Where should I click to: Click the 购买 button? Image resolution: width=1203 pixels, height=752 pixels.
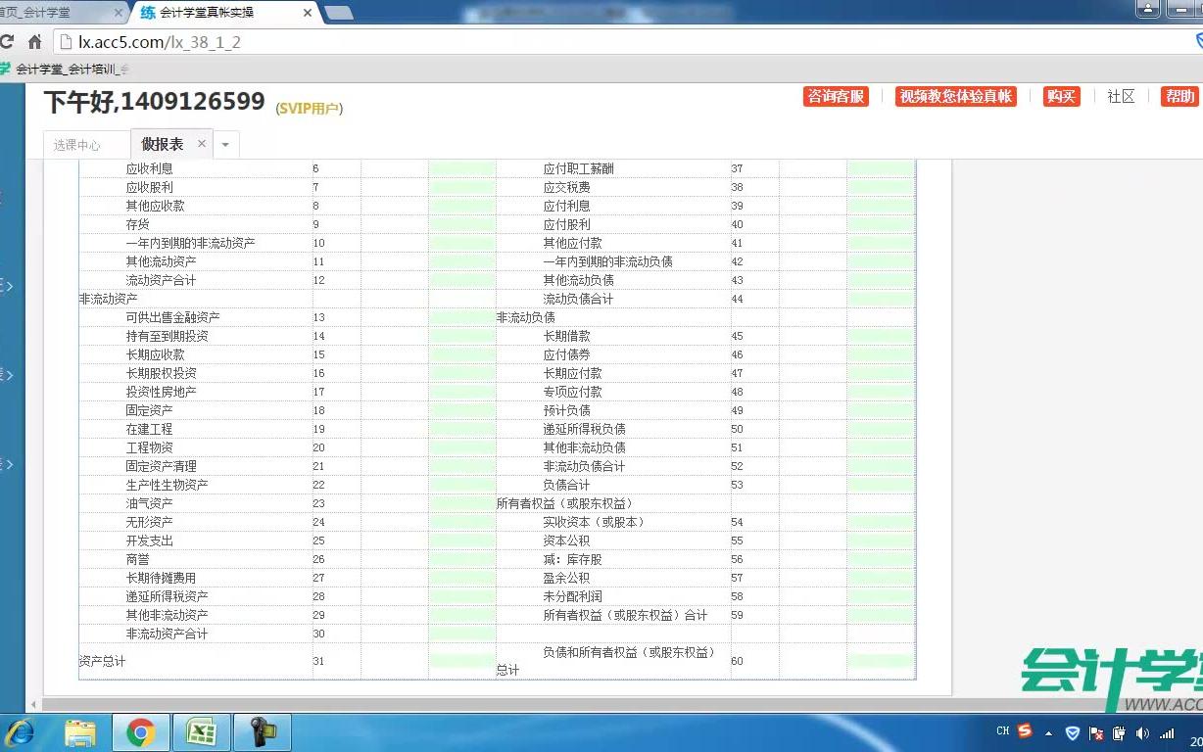point(1061,97)
